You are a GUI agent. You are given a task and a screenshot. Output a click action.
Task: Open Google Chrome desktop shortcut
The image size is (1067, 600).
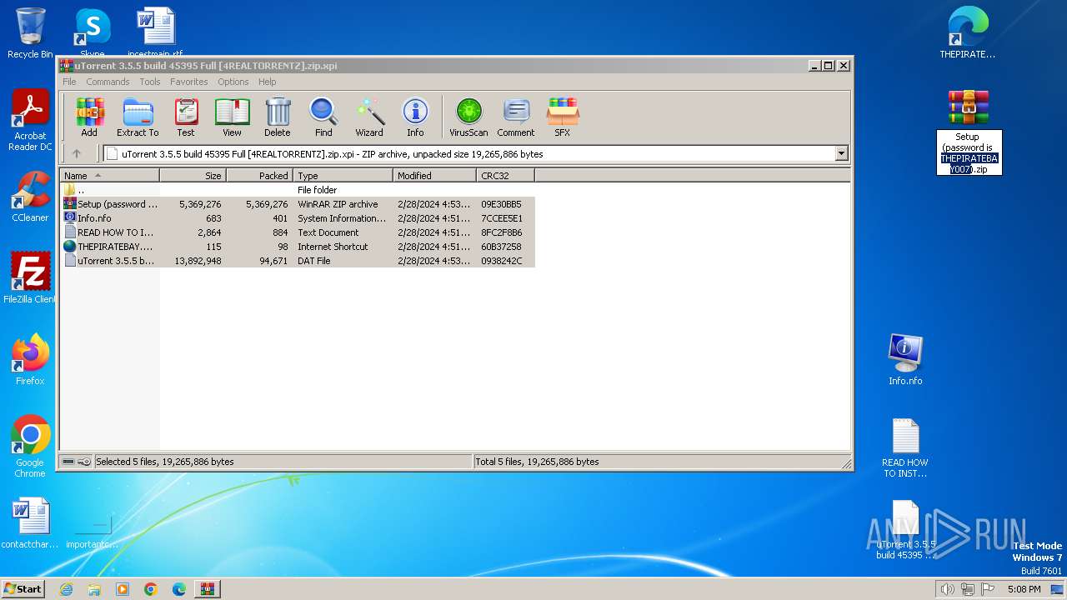point(30,446)
